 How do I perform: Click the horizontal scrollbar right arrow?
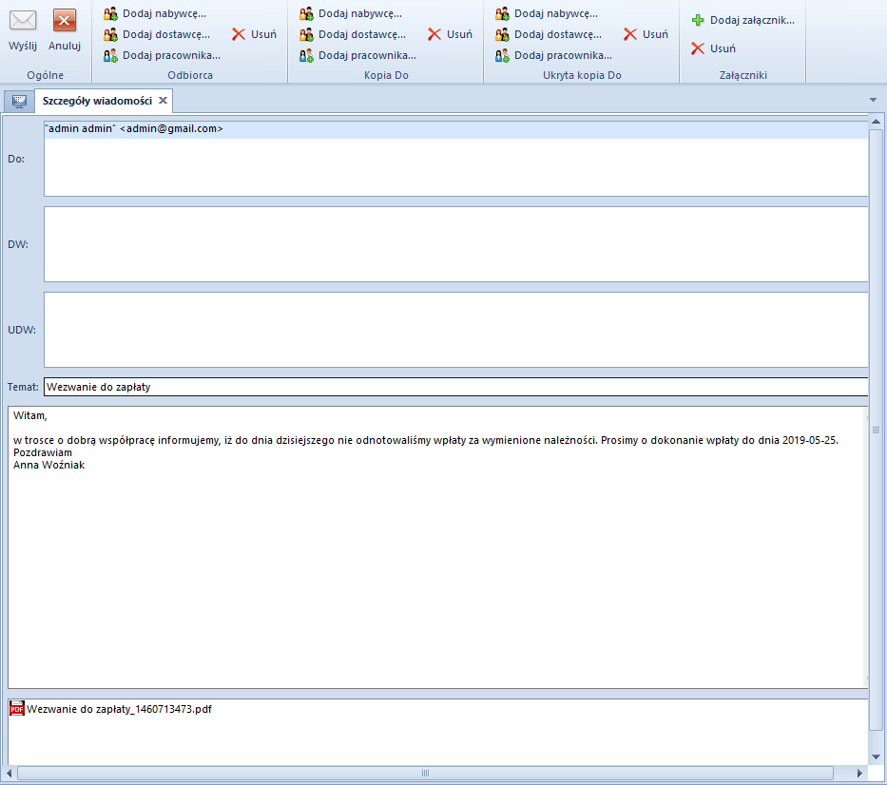click(859, 773)
